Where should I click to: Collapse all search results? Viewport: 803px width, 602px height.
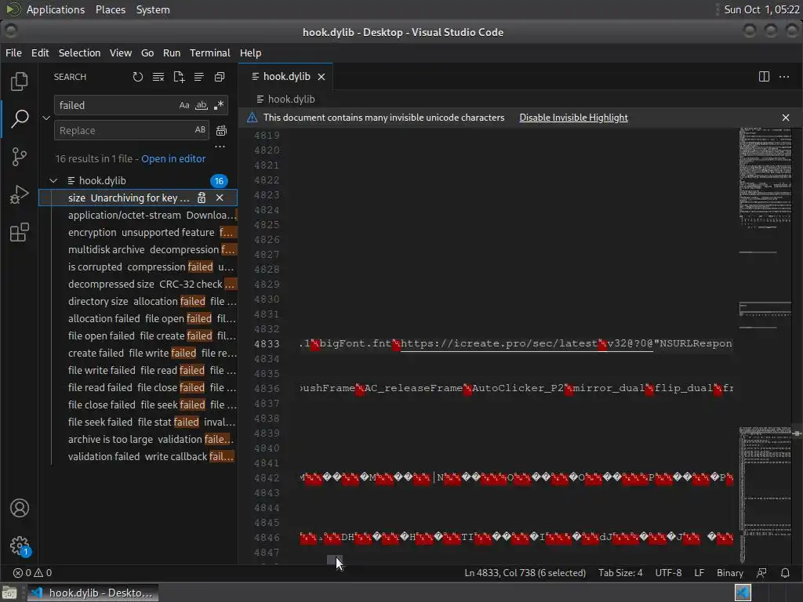[x=220, y=77]
